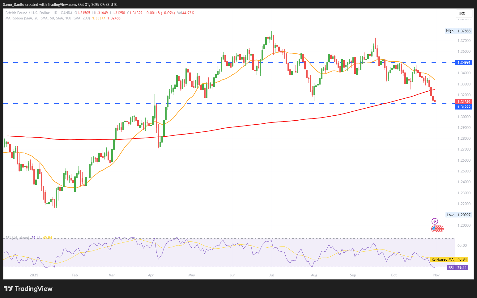
Task: Click the High 1.37888 price label
Action: (x=458, y=31)
